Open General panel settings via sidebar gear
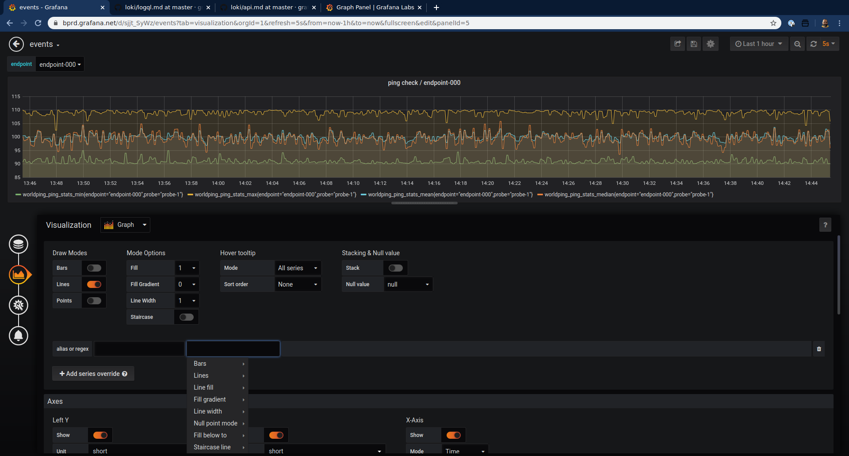 18,305
